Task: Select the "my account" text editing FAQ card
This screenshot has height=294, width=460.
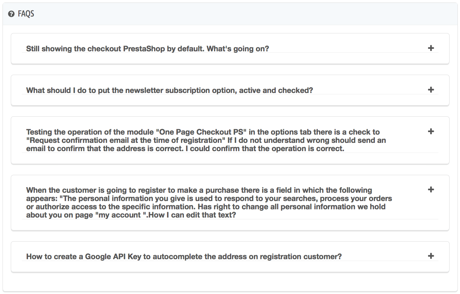Action: 230,224
